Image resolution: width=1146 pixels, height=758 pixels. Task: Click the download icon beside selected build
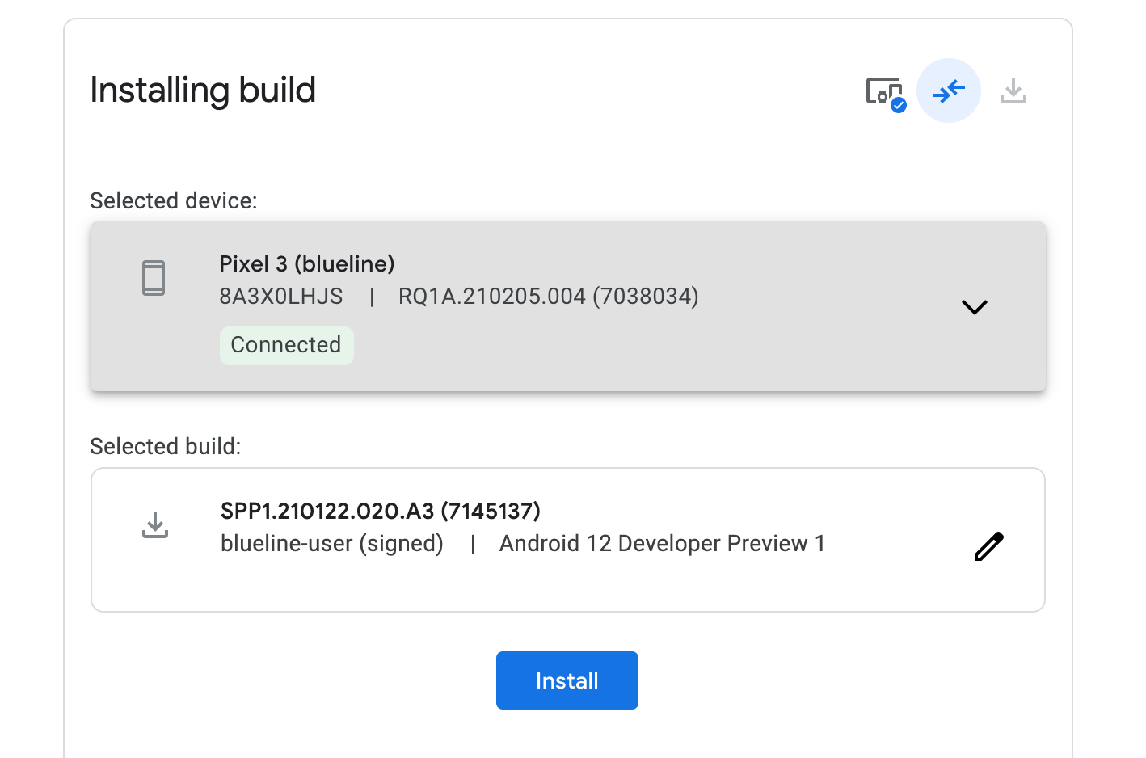click(x=155, y=525)
